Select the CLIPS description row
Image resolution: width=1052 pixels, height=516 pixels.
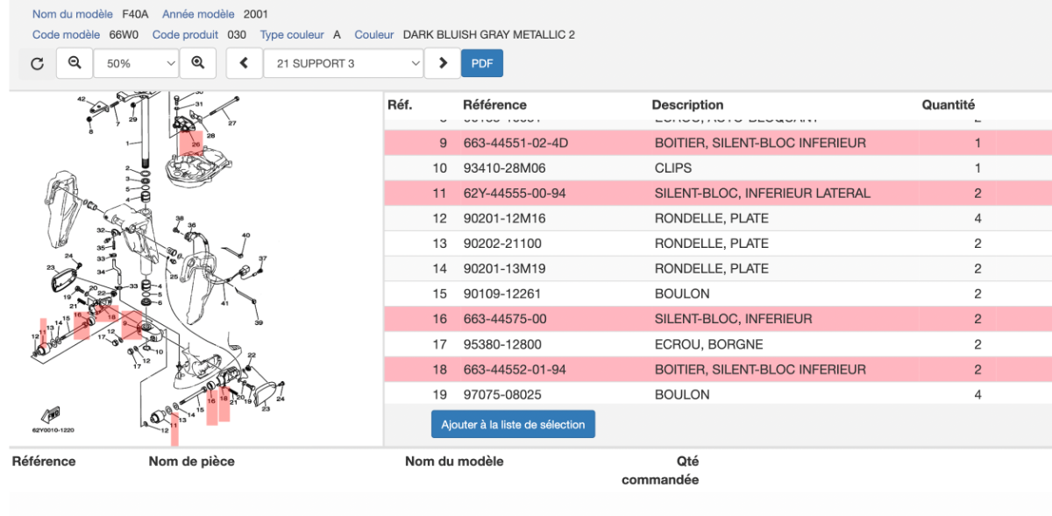coord(673,168)
